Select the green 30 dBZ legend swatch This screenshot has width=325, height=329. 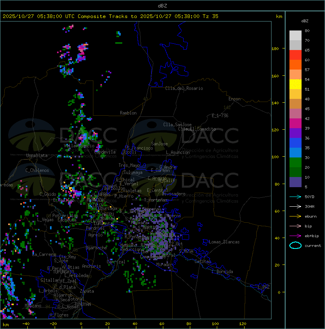pos(295,163)
